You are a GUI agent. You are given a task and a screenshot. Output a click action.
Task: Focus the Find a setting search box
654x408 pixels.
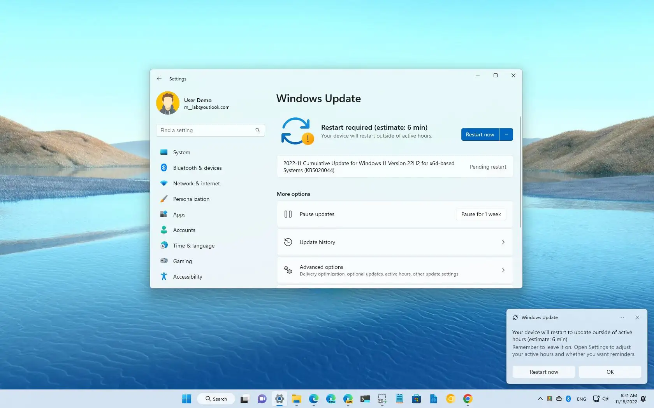(206, 130)
